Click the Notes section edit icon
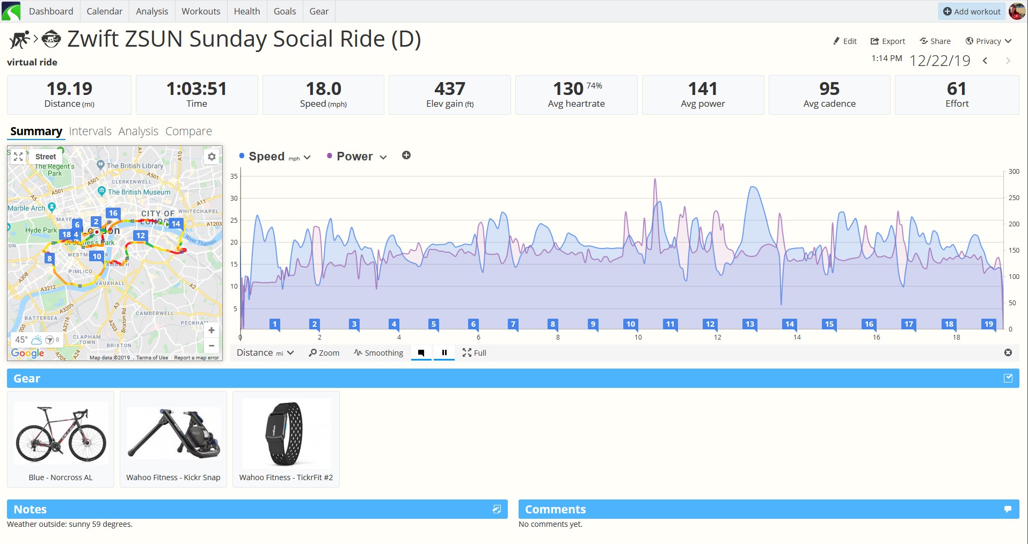Image resolution: width=1028 pixels, height=544 pixels. pyautogui.click(x=497, y=509)
